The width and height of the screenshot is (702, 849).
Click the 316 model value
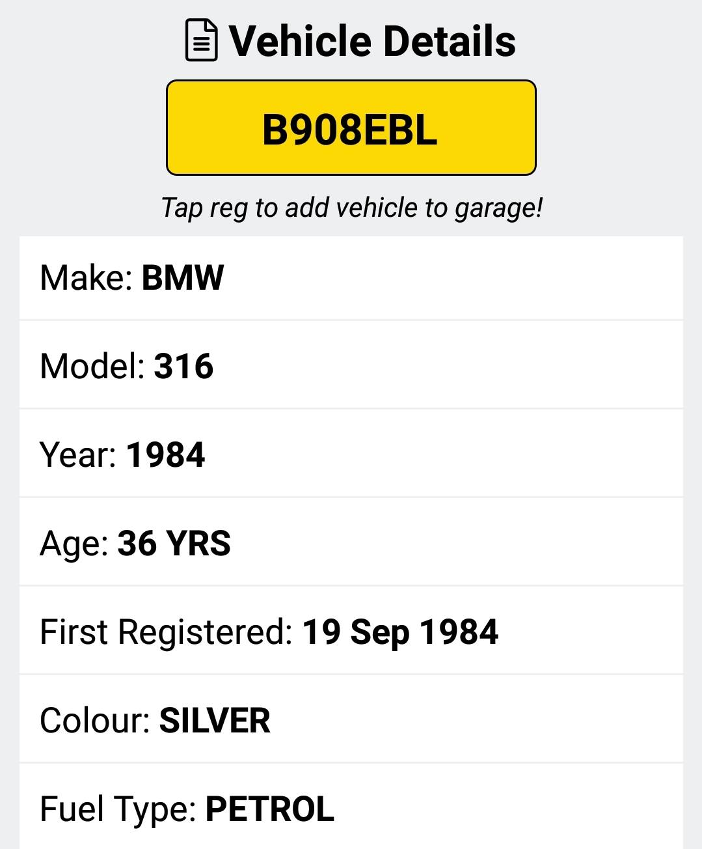tap(183, 366)
